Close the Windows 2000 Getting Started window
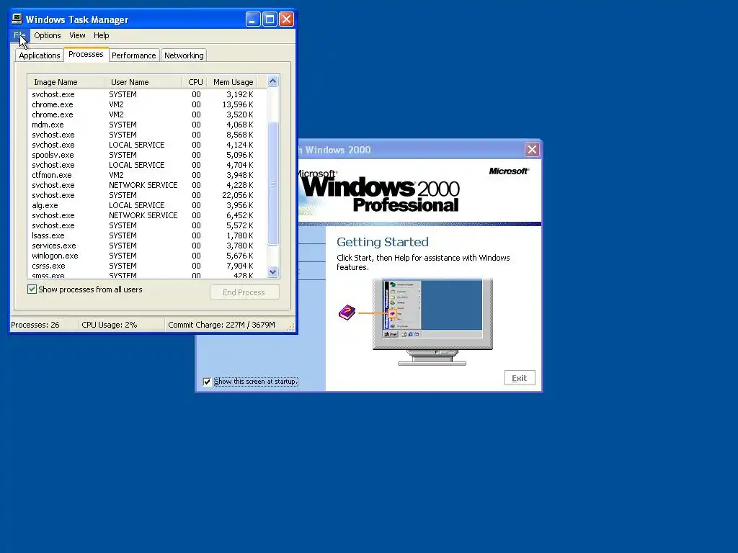 point(532,150)
